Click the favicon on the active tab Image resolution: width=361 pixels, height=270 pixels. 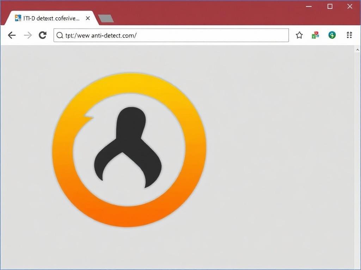coord(18,18)
